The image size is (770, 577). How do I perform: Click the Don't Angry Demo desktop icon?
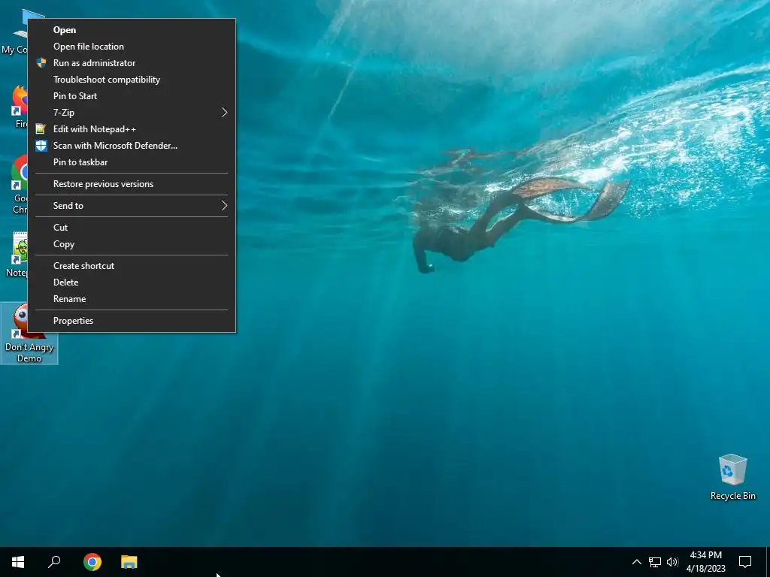29,334
